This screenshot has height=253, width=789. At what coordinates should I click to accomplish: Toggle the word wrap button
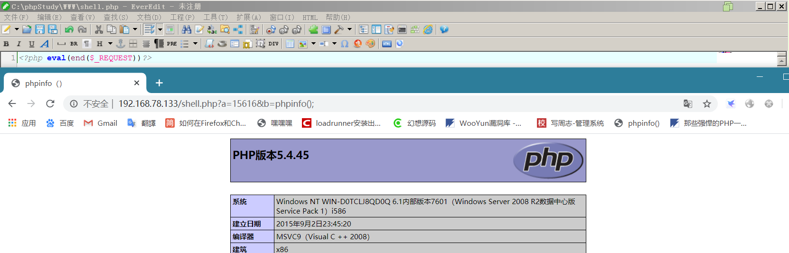[x=150, y=29]
